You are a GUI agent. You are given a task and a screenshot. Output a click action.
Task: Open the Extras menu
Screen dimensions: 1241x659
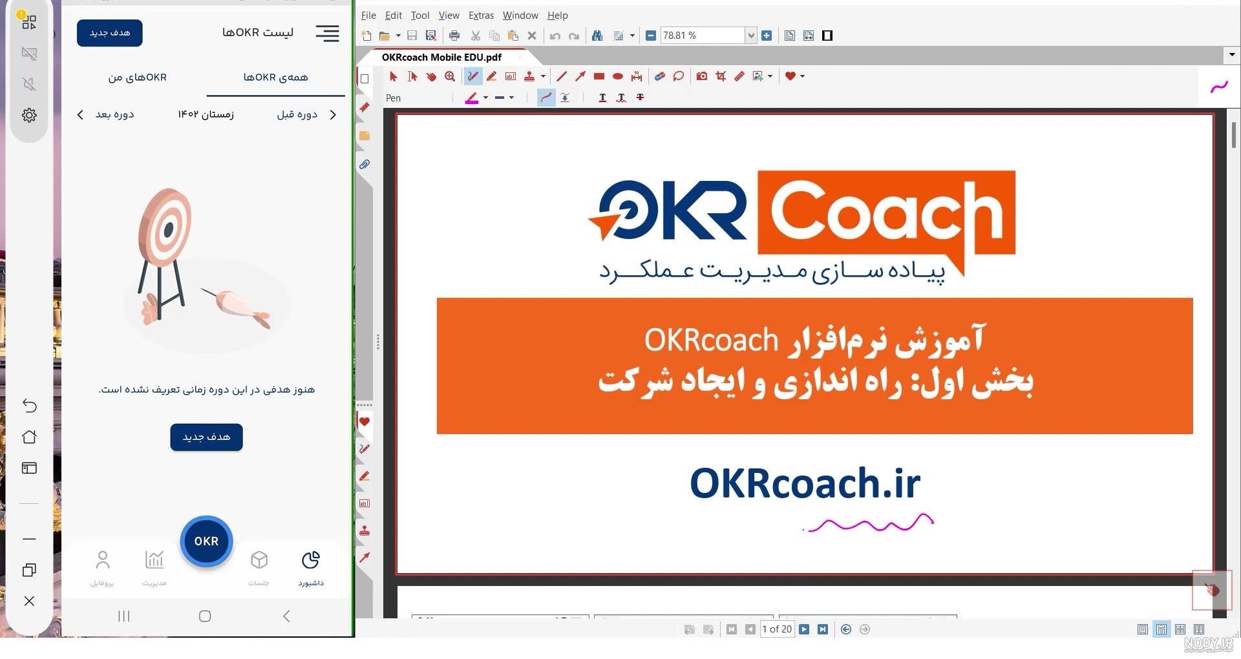pyautogui.click(x=481, y=16)
